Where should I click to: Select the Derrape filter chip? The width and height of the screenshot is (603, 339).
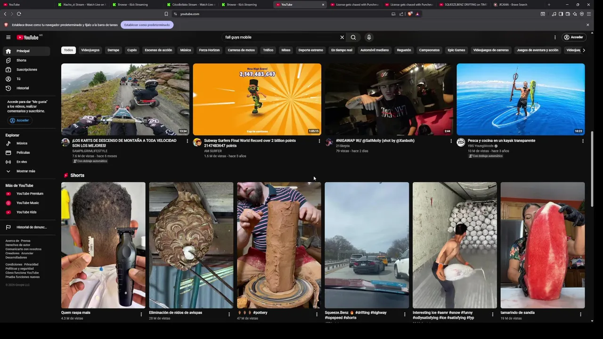(x=113, y=50)
